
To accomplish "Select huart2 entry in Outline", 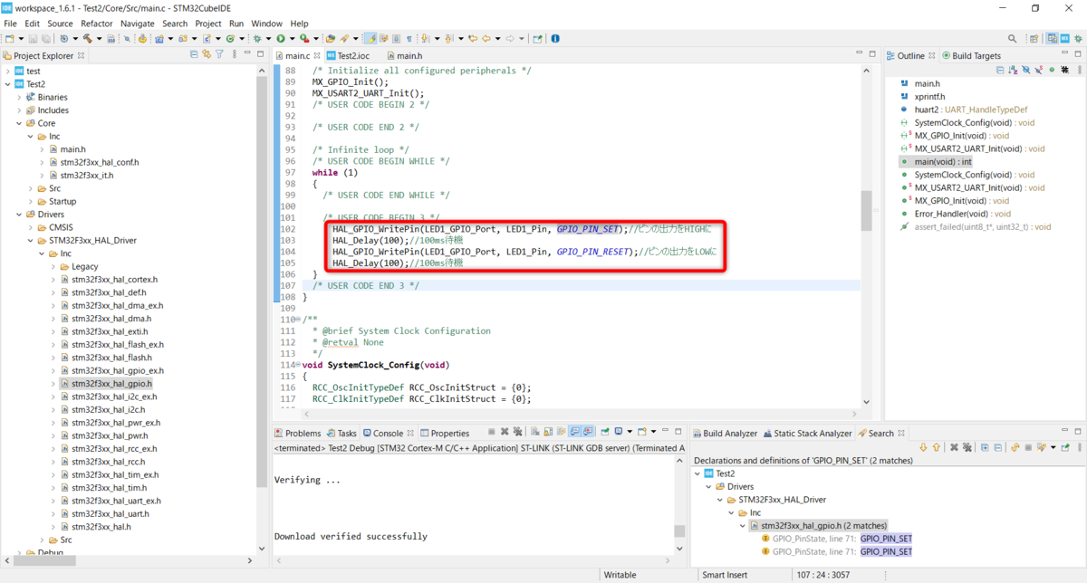I will pyautogui.click(x=963, y=110).
